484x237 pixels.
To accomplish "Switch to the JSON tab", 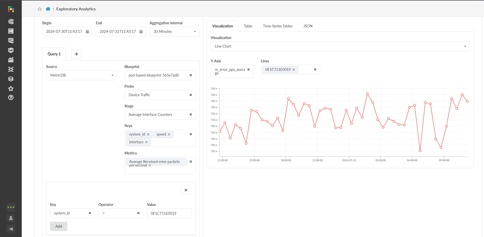I will coord(308,26).
